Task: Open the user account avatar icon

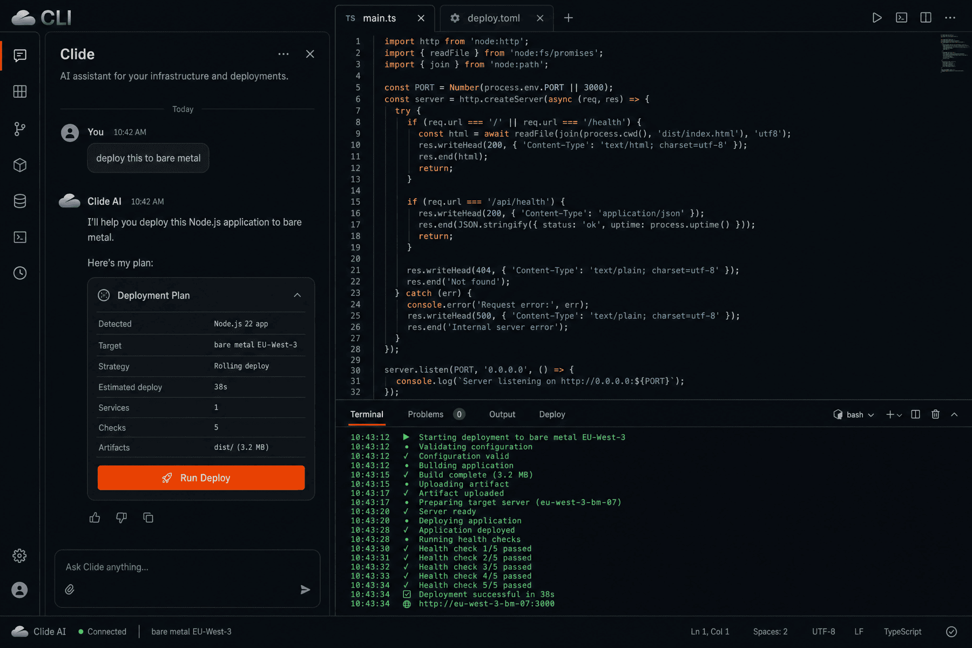Action: pyautogui.click(x=20, y=590)
